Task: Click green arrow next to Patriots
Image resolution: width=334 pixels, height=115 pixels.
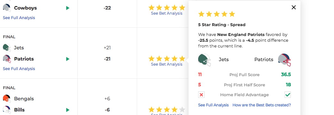Action: click(68, 59)
